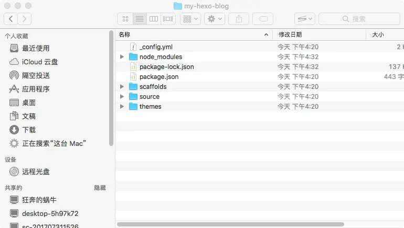The height and width of the screenshot is (228, 404).
Task: Hide the 共享的 section with 隐藏
Action: [100, 188]
